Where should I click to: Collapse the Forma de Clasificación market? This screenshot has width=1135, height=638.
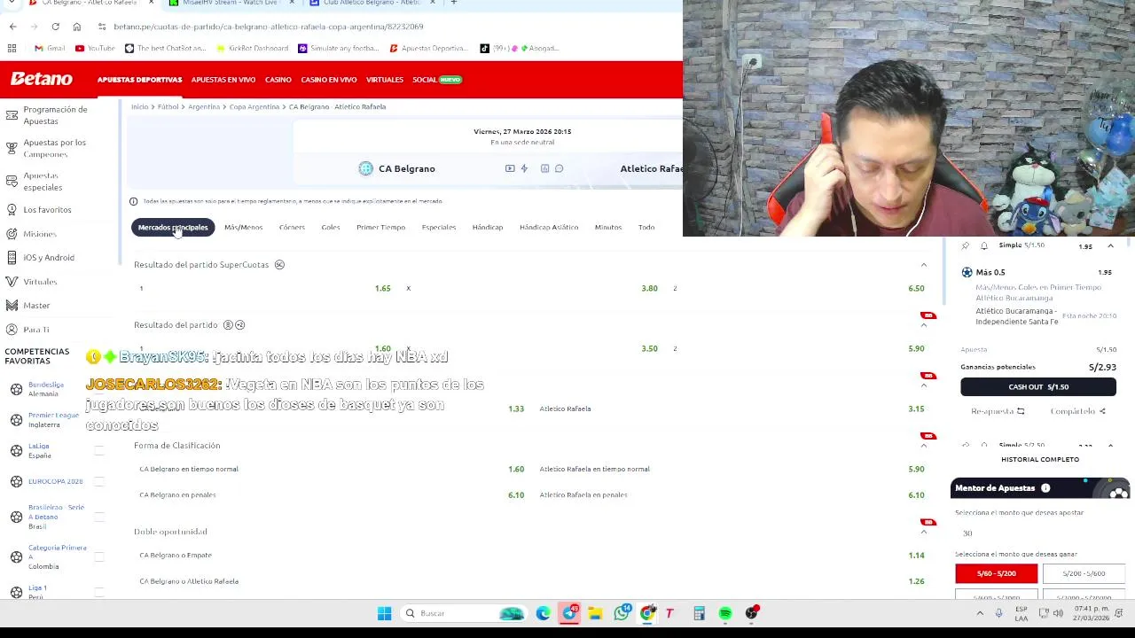(x=923, y=446)
